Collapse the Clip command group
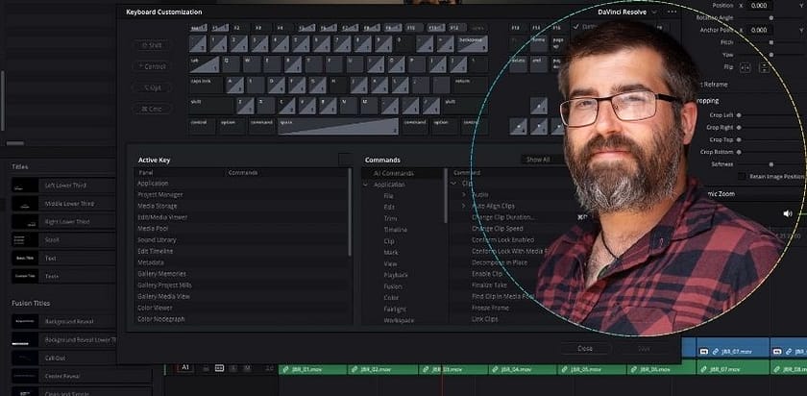Viewport: 807px width, 396px height. tap(453, 183)
